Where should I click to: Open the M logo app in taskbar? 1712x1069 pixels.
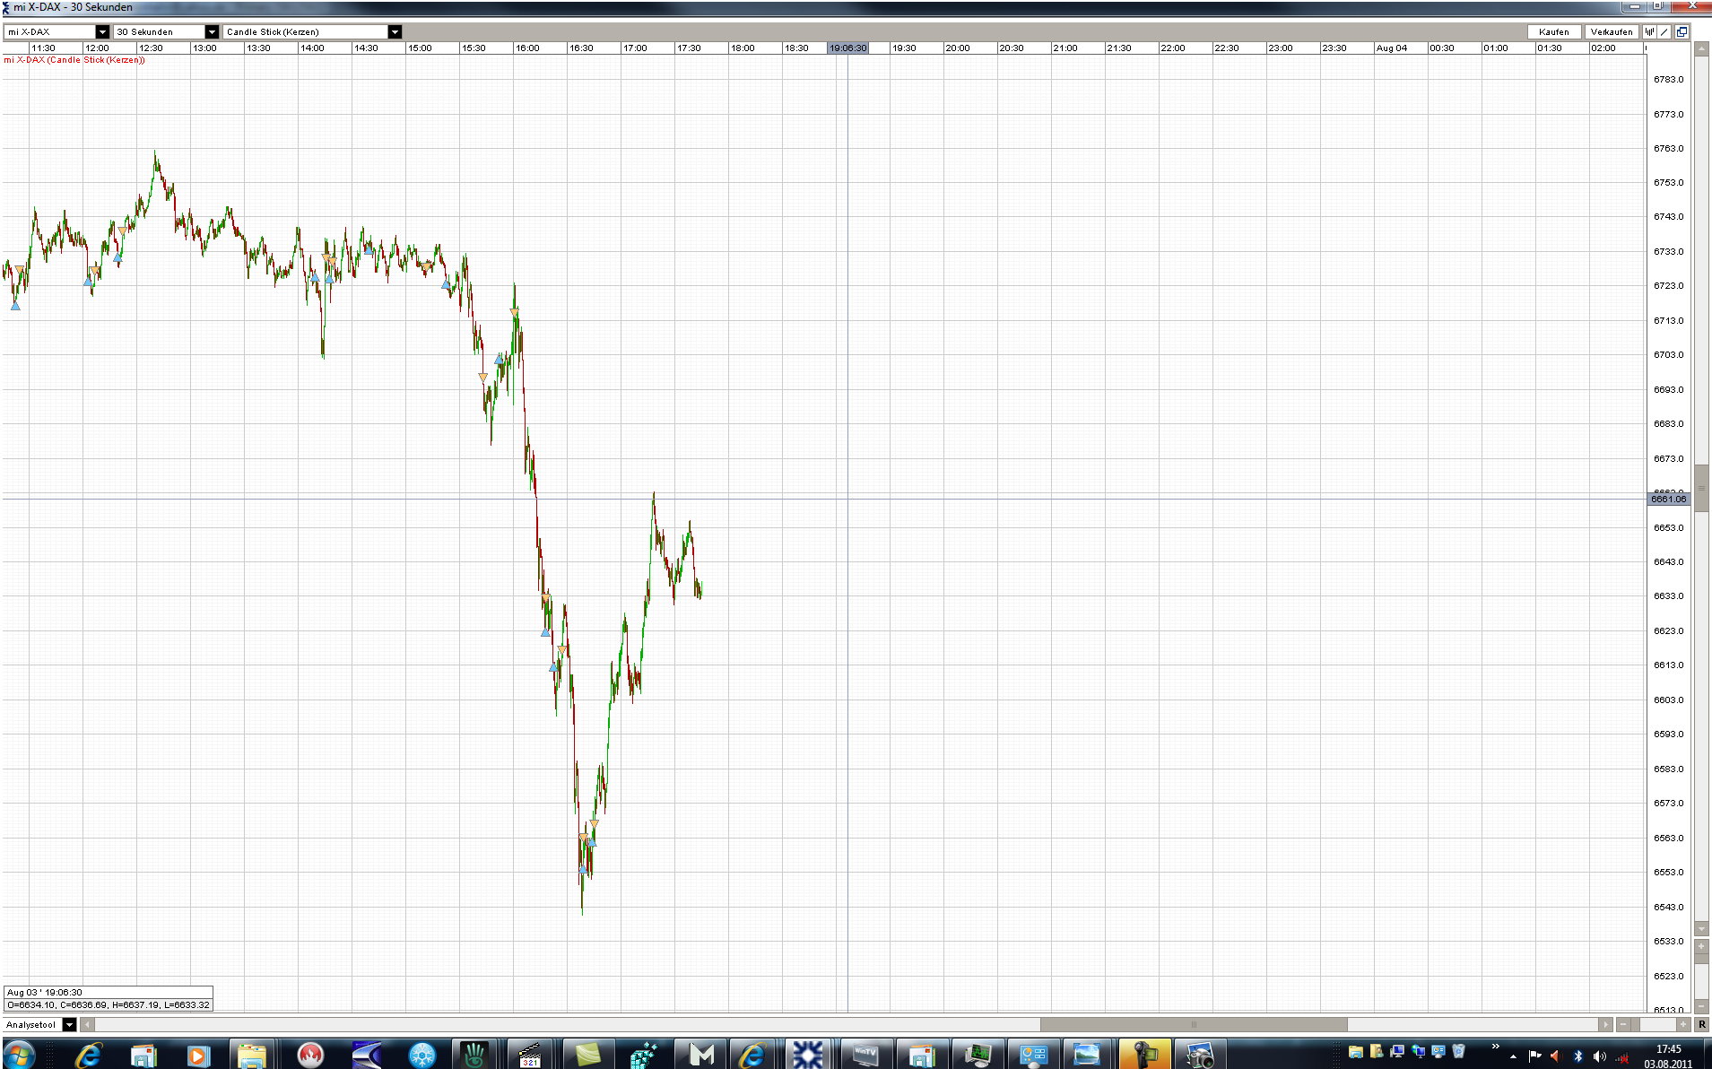pyautogui.click(x=700, y=1055)
